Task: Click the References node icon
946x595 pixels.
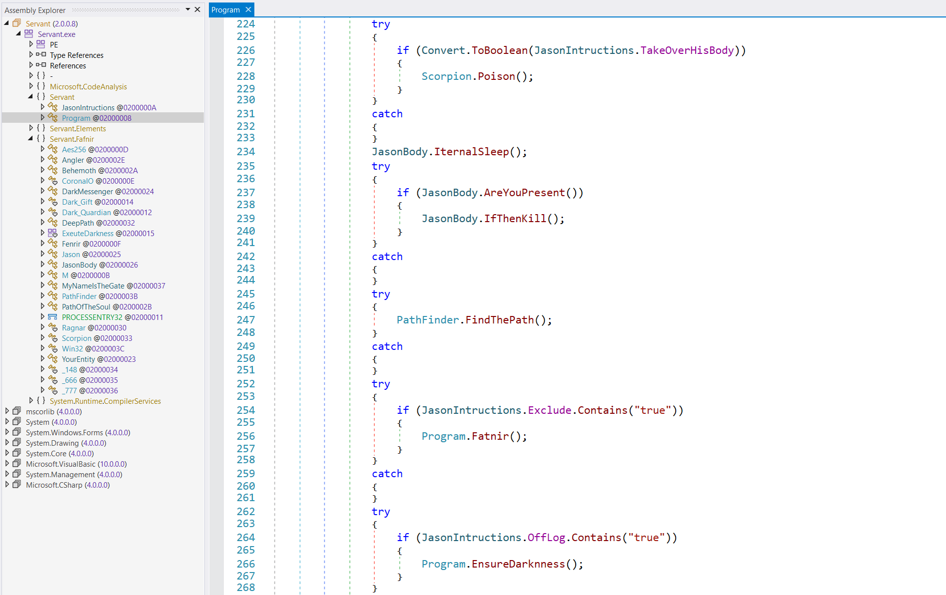Action: [x=41, y=65]
